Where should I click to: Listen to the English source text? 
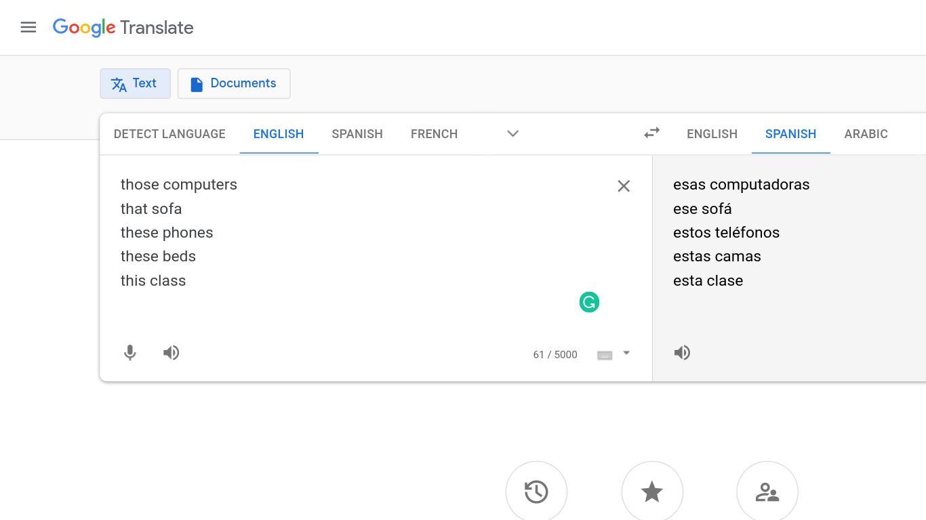[x=172, y=353]
